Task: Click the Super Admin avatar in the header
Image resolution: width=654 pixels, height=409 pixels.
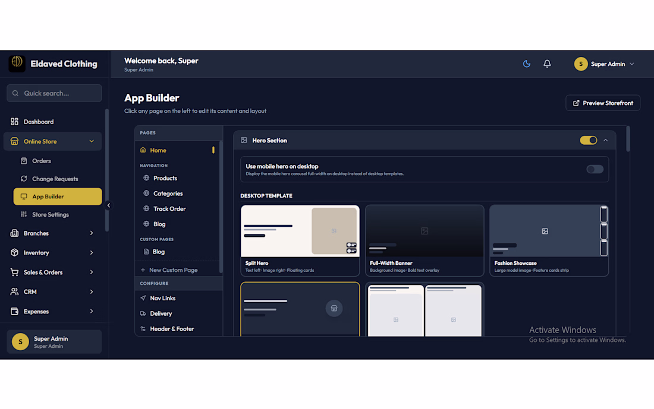Action: click(581, 64)
